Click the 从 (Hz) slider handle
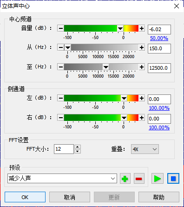The height and width of the screenshot is (207, 184). coord(68,47)
